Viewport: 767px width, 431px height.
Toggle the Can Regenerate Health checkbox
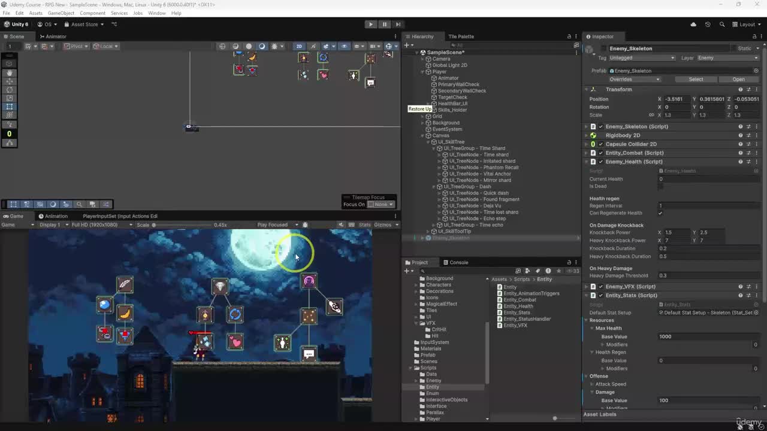pos(660,213)
